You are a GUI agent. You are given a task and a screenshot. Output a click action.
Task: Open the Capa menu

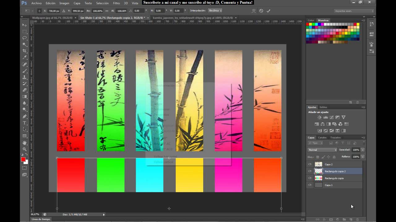coord(77,3)
